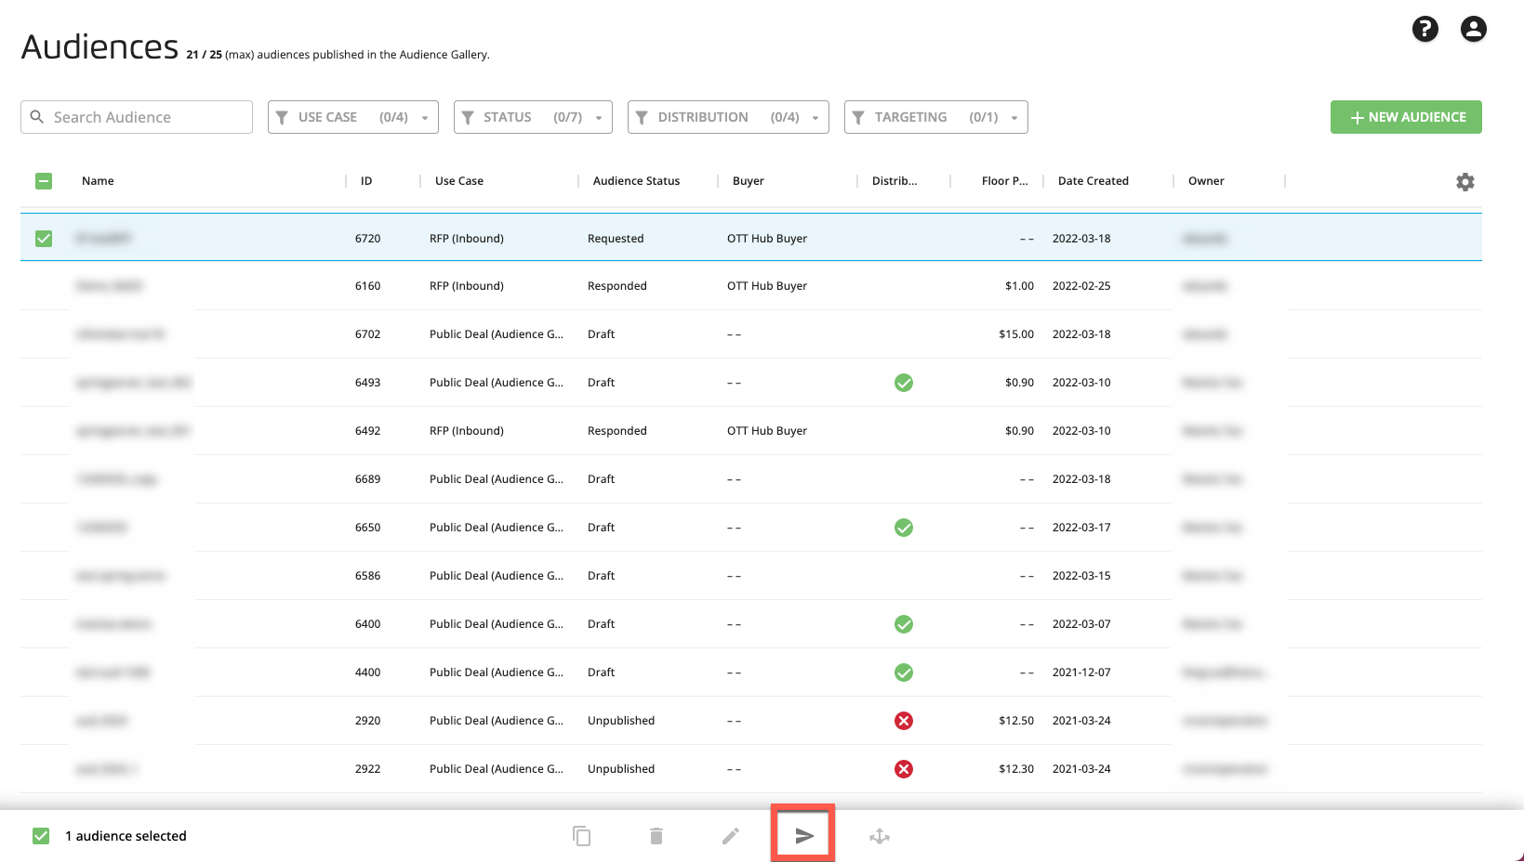Expand the STATUS filter dropdown

(x=533, y=117)
